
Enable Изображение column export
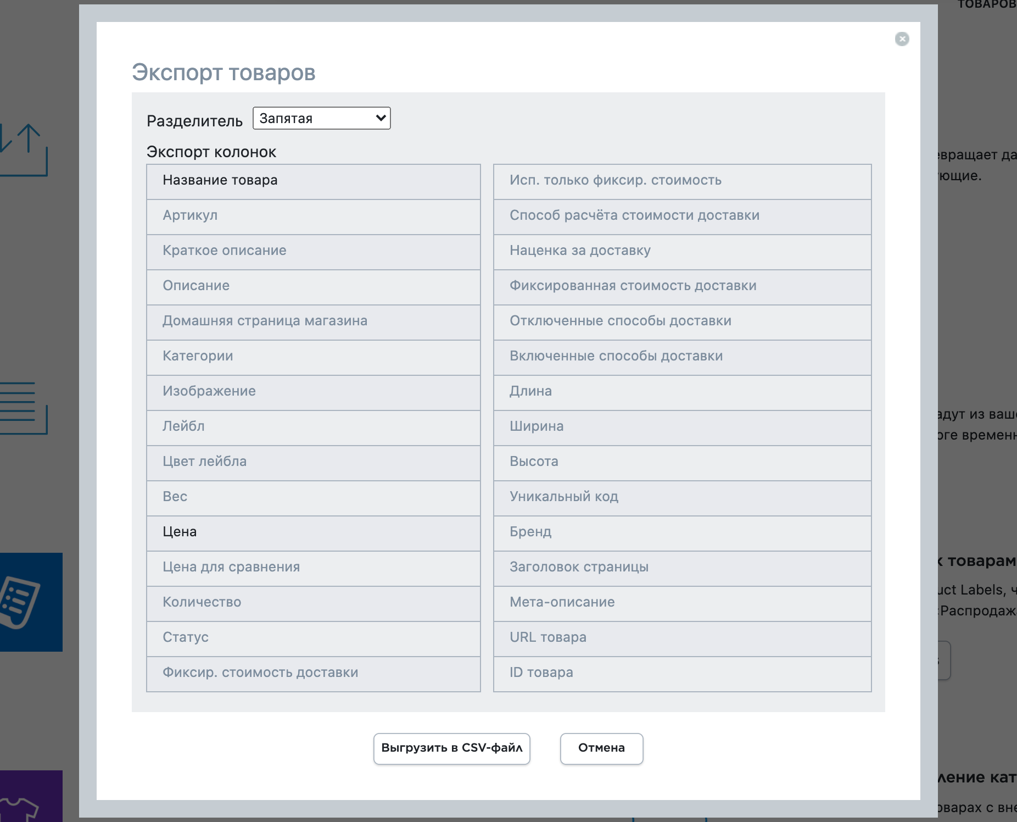coord(313,392)
